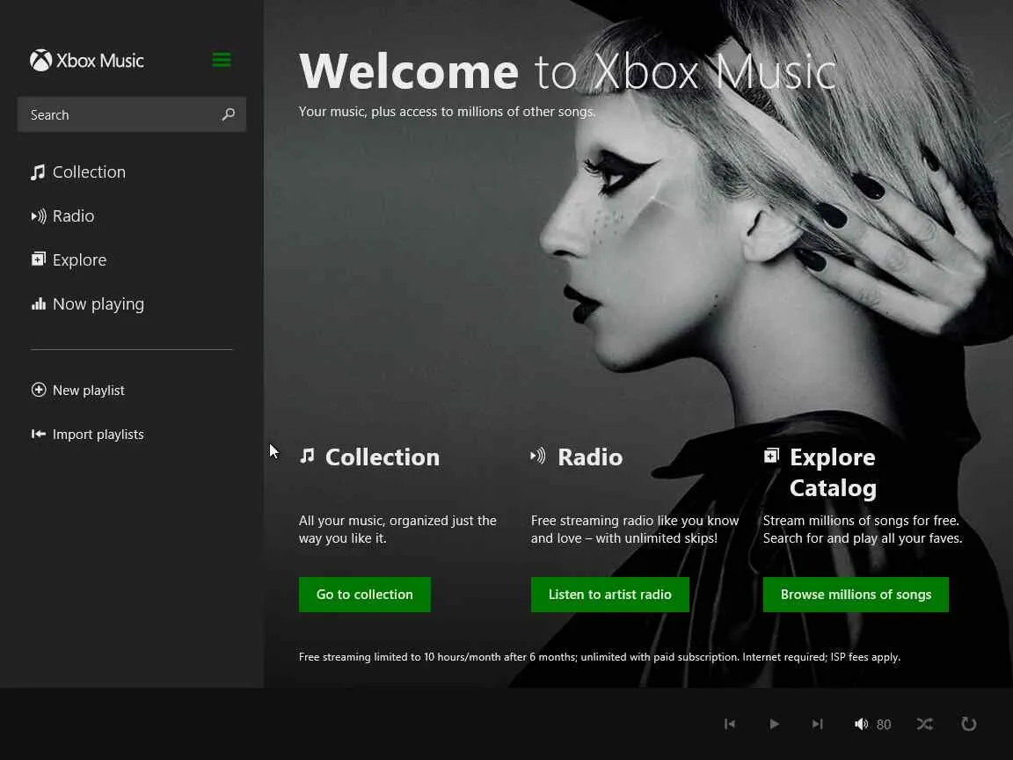Skip to next track
Image resolution: width=1013 pixels, height=760 pixels.
818,724
